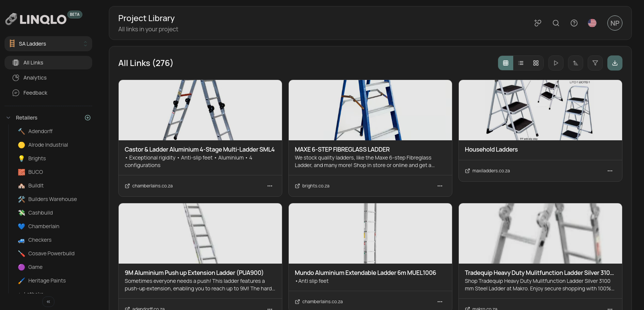Collapse the sidebar with double chevron
The image size is (644, 310).
(48, 302)
